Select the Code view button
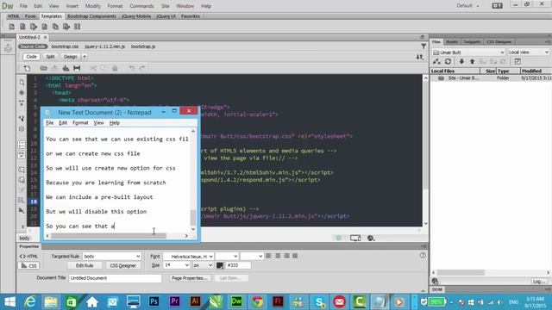552x310 pixels. (31, 57)
